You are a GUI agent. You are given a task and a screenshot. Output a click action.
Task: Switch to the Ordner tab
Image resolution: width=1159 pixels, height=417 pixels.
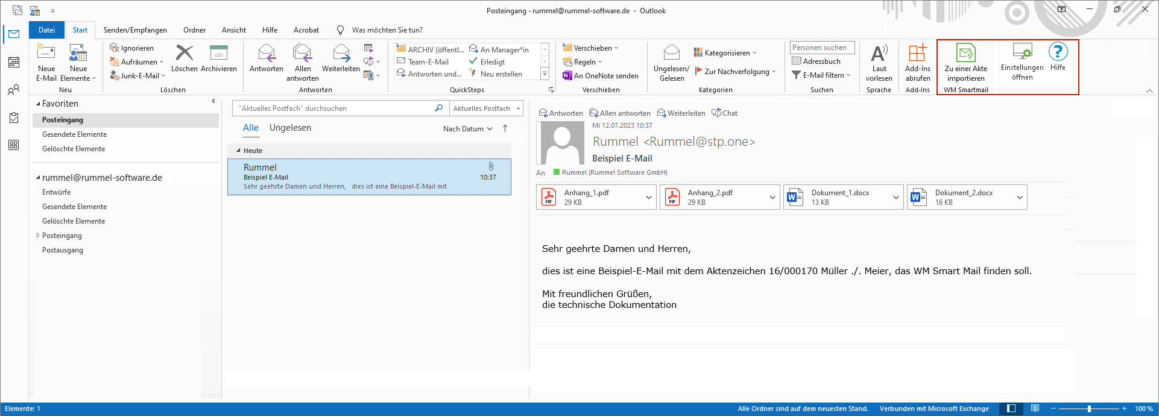(194, 30)
